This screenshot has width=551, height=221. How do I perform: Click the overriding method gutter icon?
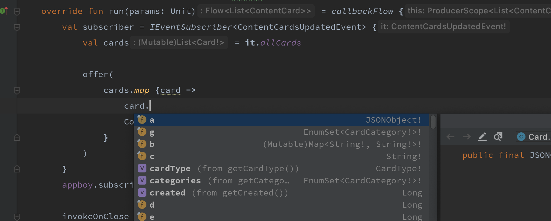click(x=4, y=11)
